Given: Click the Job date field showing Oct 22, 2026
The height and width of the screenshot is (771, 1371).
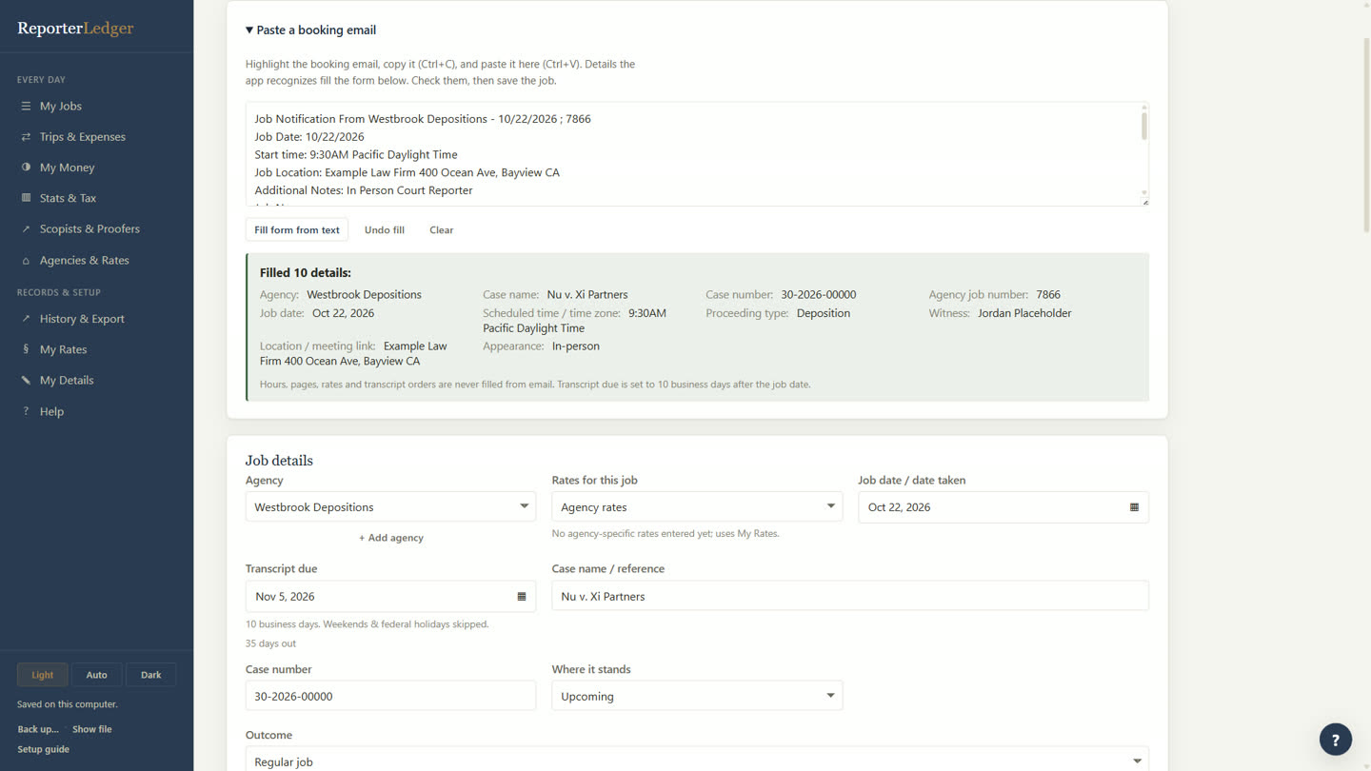Looking at the screenshot, I should click(x=1003, y=507).
